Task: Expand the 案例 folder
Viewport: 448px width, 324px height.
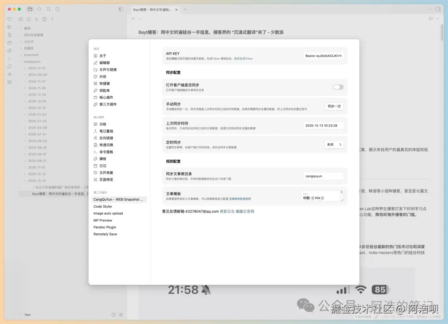Action: [x=27, y=28]
